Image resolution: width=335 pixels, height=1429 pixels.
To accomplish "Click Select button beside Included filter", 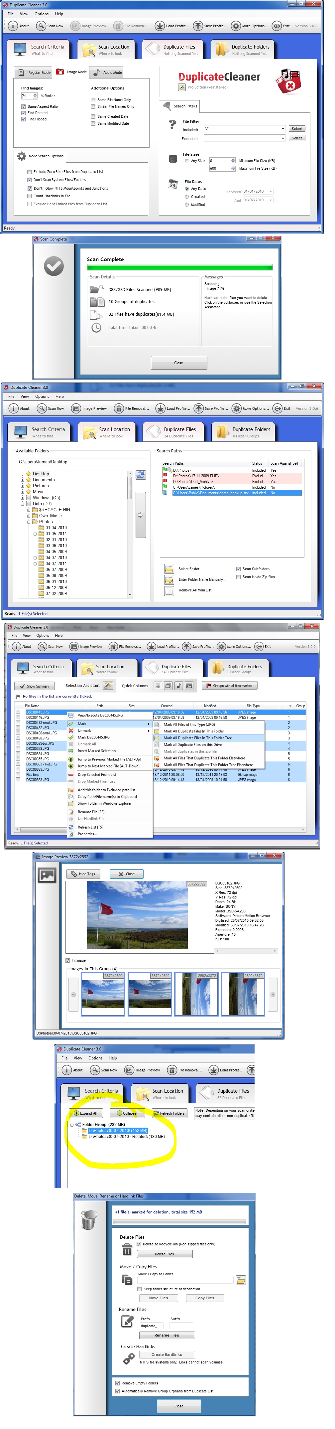I will click(x=297, y=129).
